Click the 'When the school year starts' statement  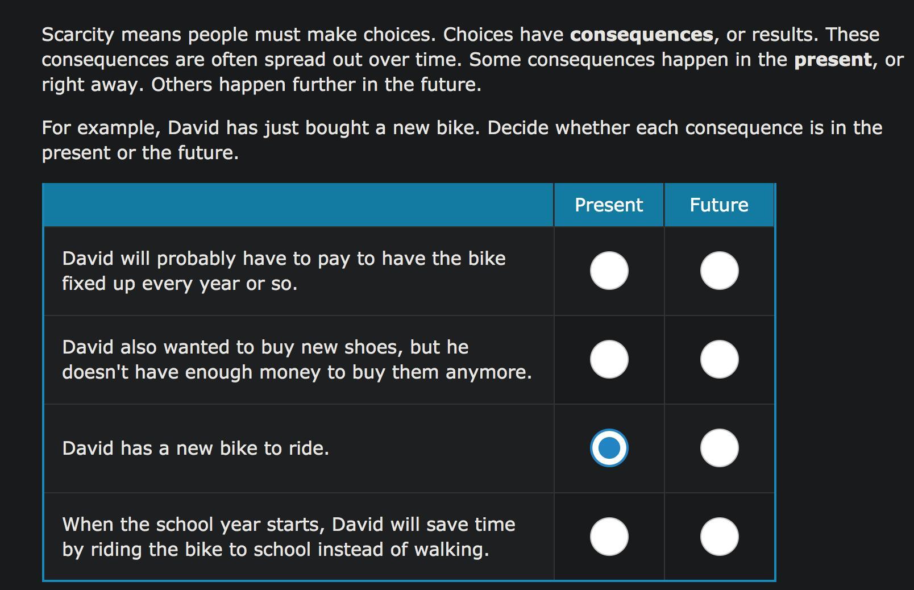(x=288, y=537)
